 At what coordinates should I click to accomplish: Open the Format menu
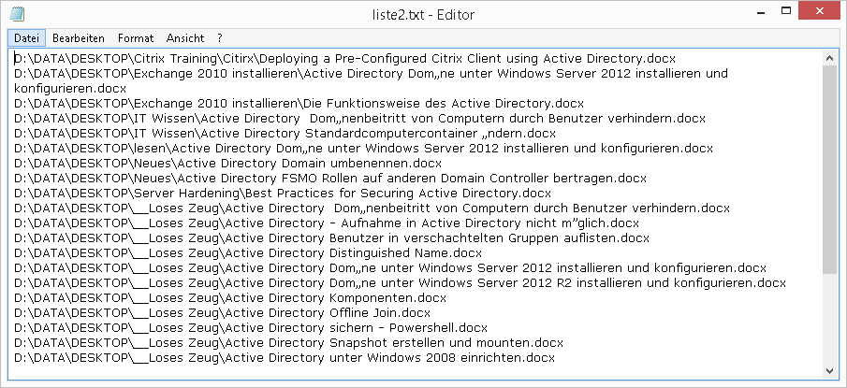[136, 38]
